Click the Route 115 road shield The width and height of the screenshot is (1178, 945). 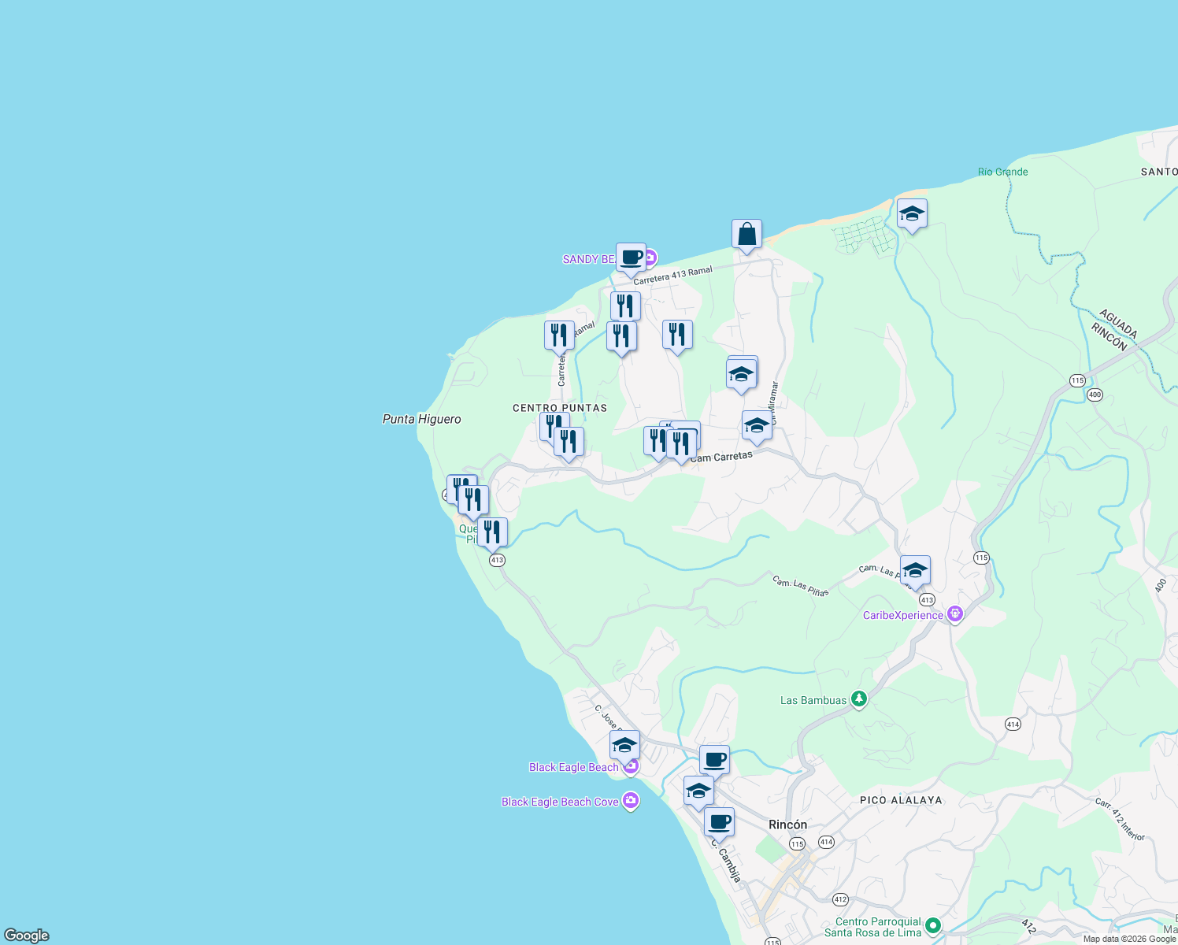[1077, 380]
